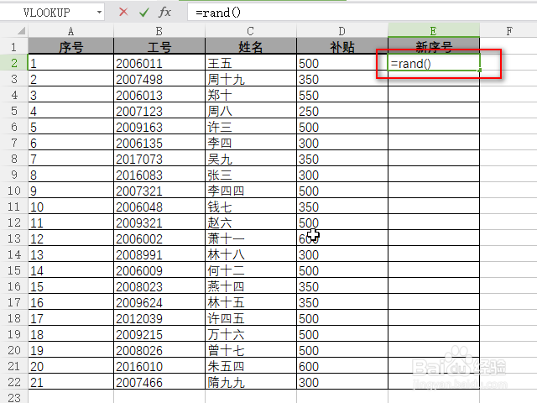Image resolution: width=537 pixels, height=403 pixels.
Task: Select the name cell 万十六
Action: point(251,334)
